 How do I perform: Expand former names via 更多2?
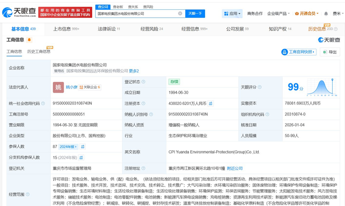point(134,71)
